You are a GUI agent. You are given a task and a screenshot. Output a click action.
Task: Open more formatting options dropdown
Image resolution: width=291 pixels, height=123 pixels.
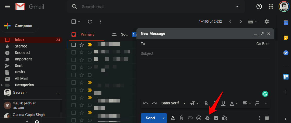pyautogui.click(x=266, y=103)
